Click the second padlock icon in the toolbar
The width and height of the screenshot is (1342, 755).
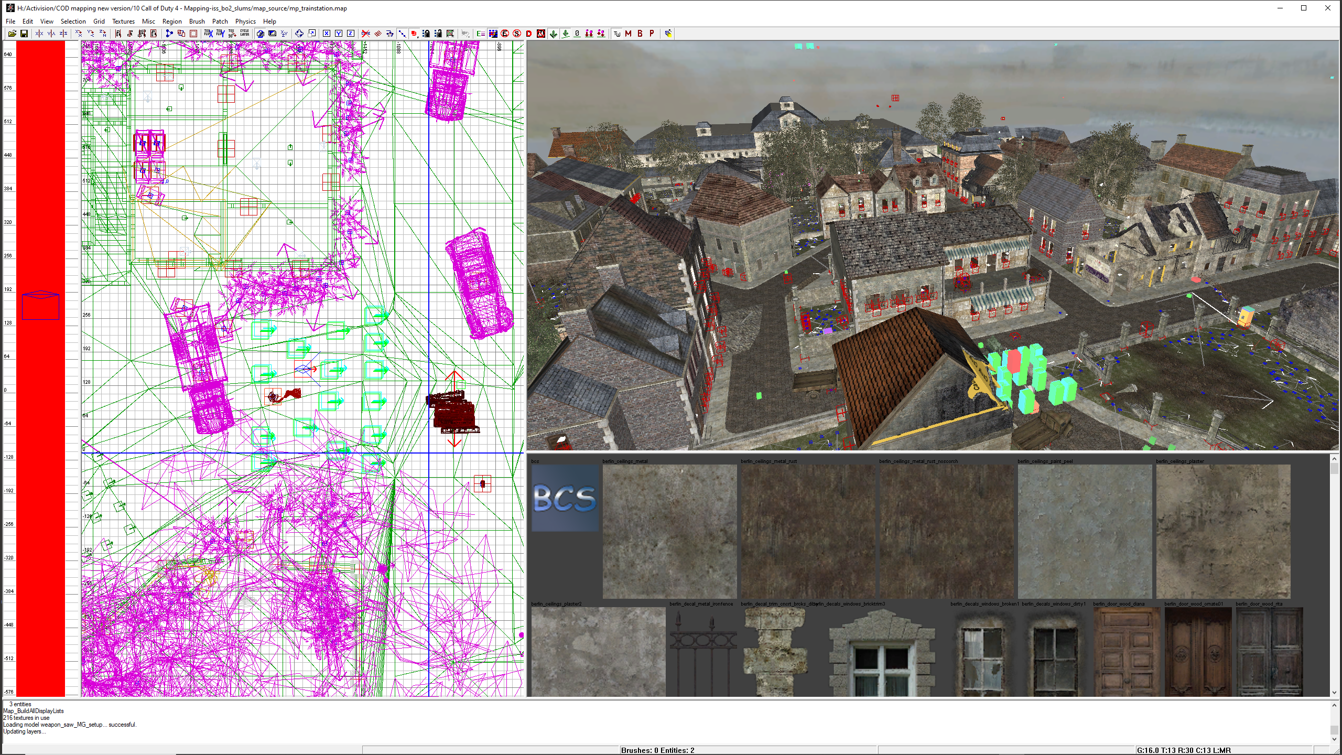438,34
